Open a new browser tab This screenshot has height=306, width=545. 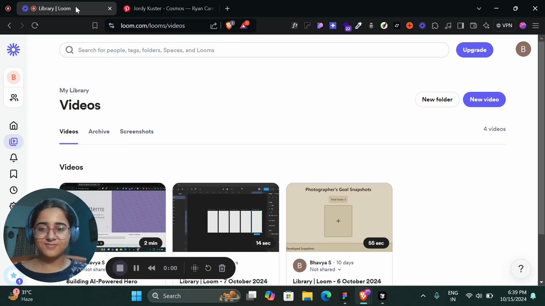click(227, 8)
